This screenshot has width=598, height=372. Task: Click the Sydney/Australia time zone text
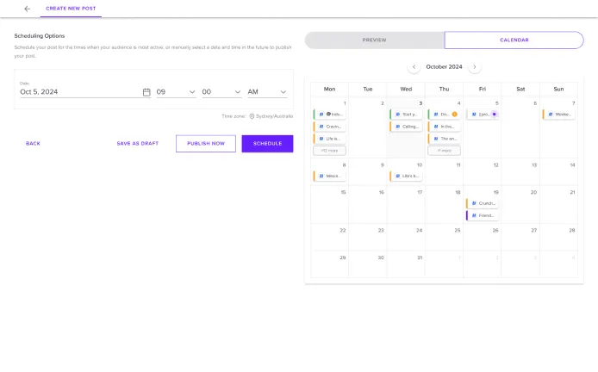275,116
